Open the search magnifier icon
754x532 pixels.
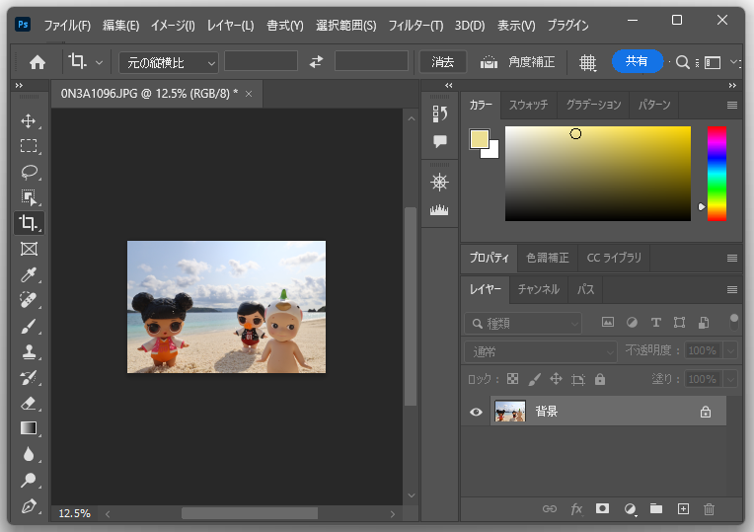click(x=682, y=62)
